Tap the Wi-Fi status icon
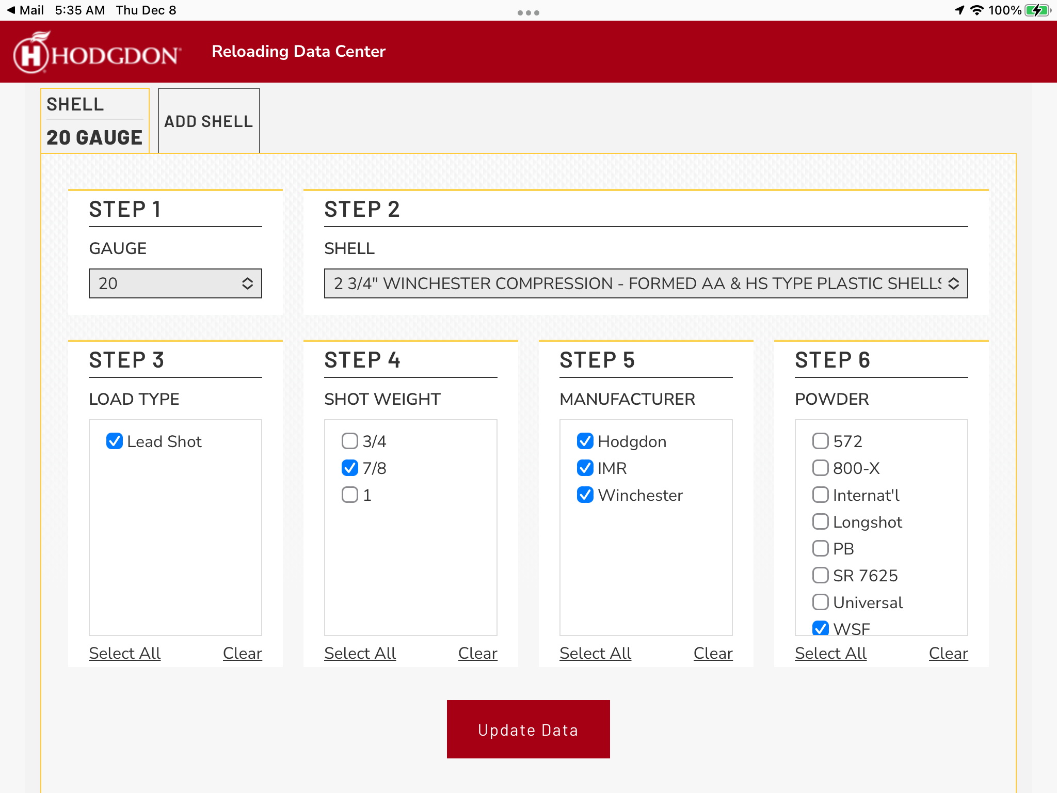This screenshot has width=1057, height=793. click(x=976, y=10)
